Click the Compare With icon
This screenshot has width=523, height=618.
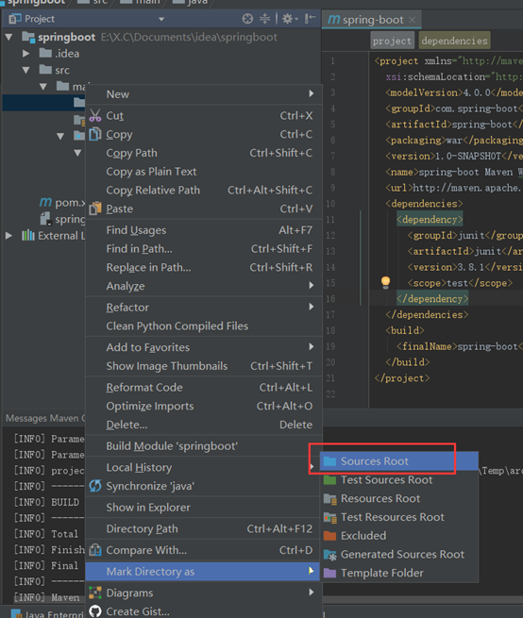[x=95, y=549]
